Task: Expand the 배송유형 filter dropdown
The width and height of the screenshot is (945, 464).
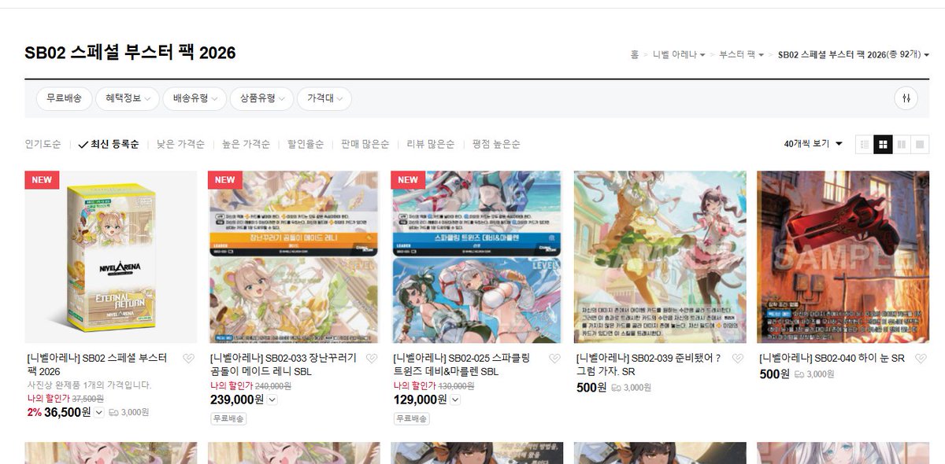Action: tap(195, 98)
